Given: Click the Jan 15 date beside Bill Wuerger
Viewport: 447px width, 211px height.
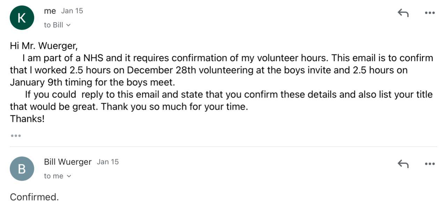Looking at the screenshot, I should 108,162.
